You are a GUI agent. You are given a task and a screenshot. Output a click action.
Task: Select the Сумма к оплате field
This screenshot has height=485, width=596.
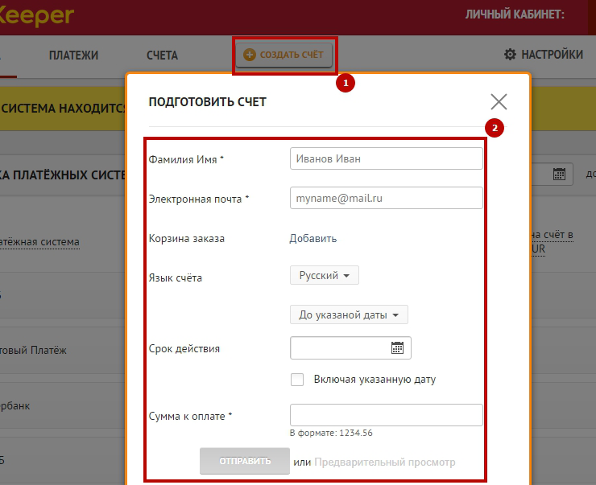[386, 415]
